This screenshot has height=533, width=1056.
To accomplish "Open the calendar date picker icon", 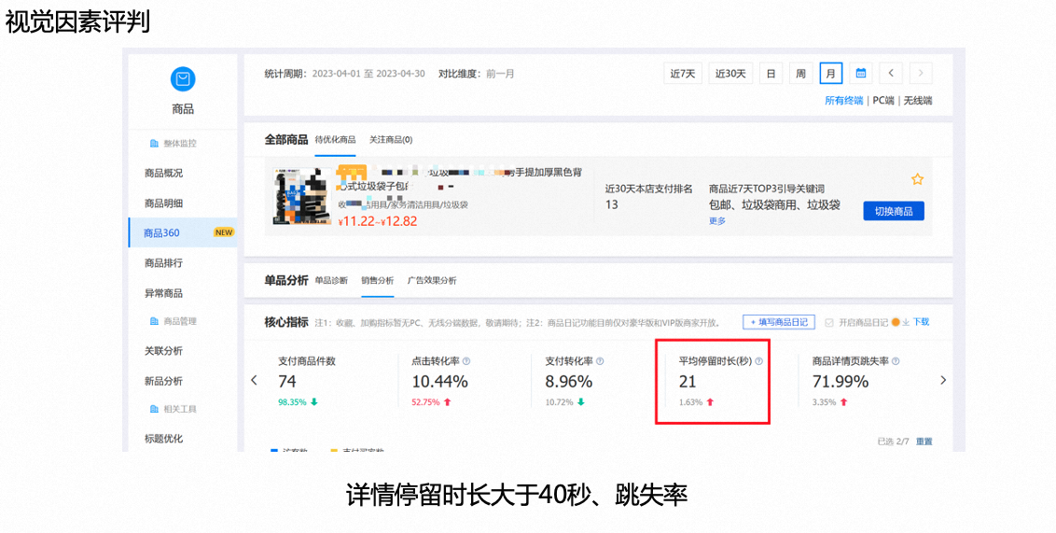I will [x=861, y=74].
